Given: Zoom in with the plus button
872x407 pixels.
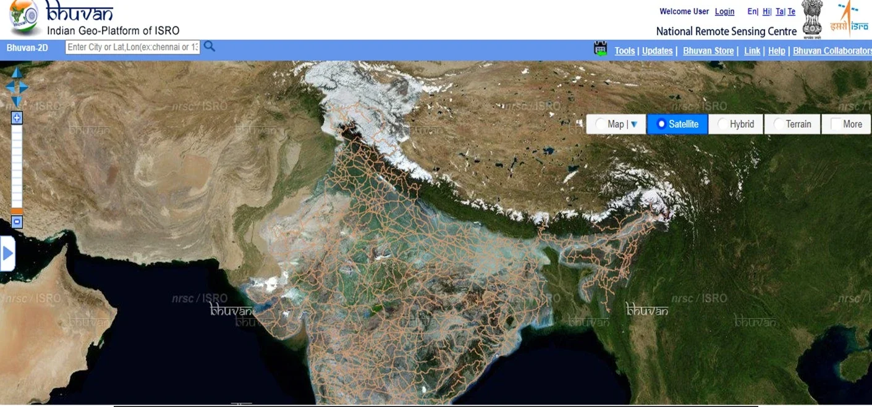Looking at the screenshot, I should click(17, 117).
